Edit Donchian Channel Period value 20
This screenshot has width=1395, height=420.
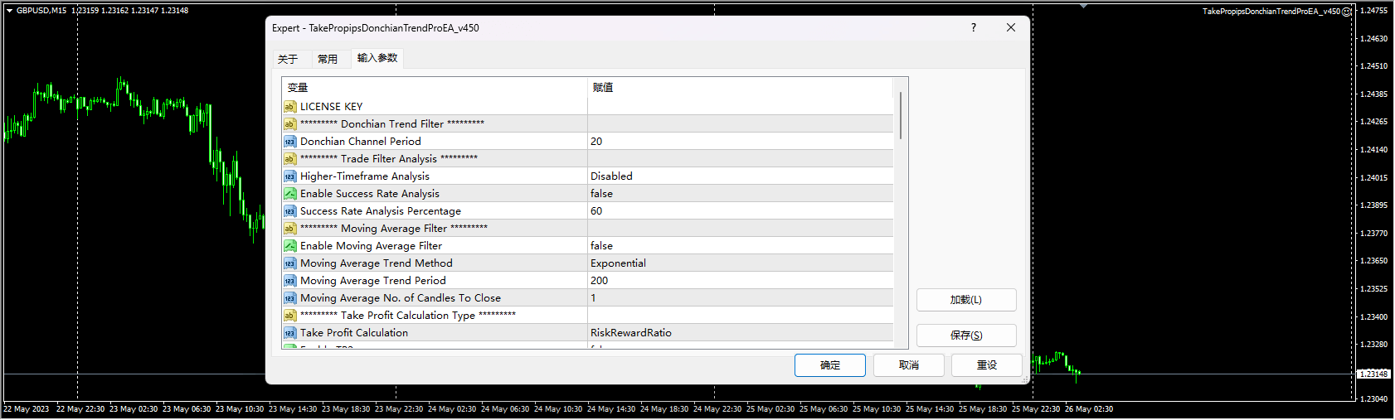click(741, 141)
